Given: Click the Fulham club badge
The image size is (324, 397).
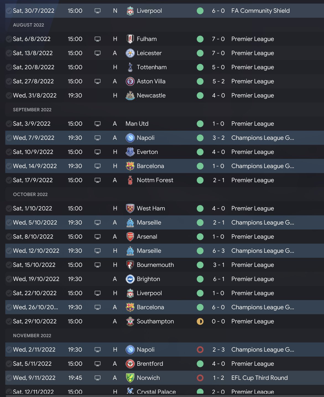Looking at the screenshot, I should click(130, 39).
